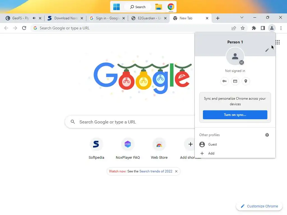Close the New Tab tab
This screenshot has height=215, width=287.
tap(207, 18)
